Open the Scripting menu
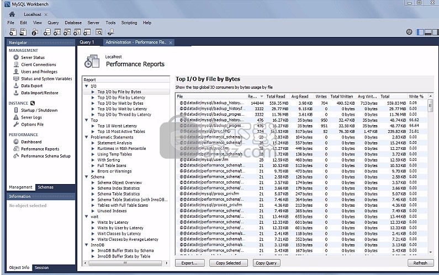This screenshot has height=275, width=439. [x=129, y=23]
